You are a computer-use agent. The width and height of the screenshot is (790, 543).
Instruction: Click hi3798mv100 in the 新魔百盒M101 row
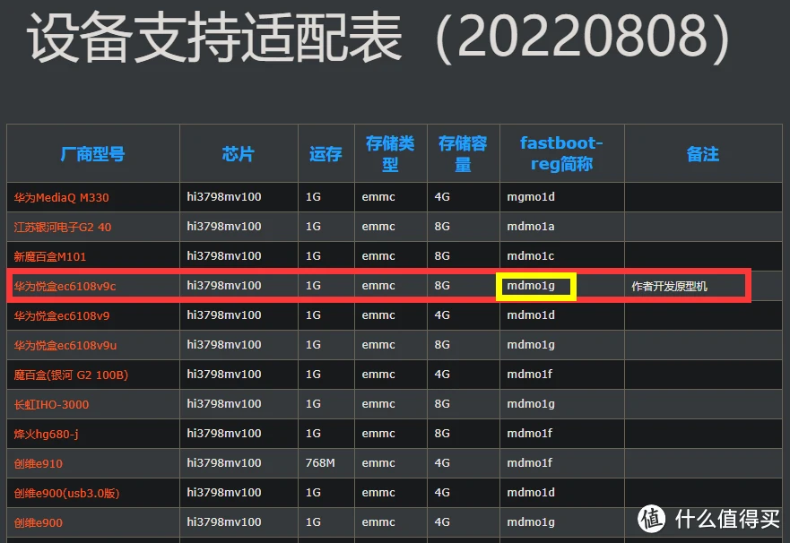pos(223,256)
